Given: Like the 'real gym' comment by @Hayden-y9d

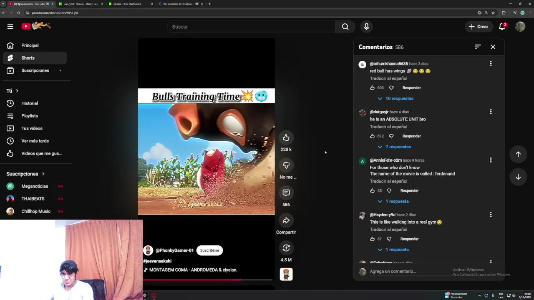Looking at the screenshot, I should pyautogui.click(x=372, y=239).
